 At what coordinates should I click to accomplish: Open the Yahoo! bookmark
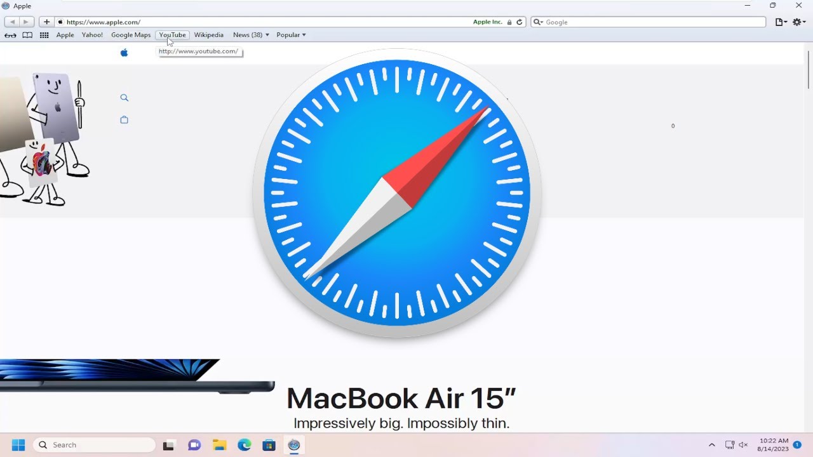tap(92, 35)
